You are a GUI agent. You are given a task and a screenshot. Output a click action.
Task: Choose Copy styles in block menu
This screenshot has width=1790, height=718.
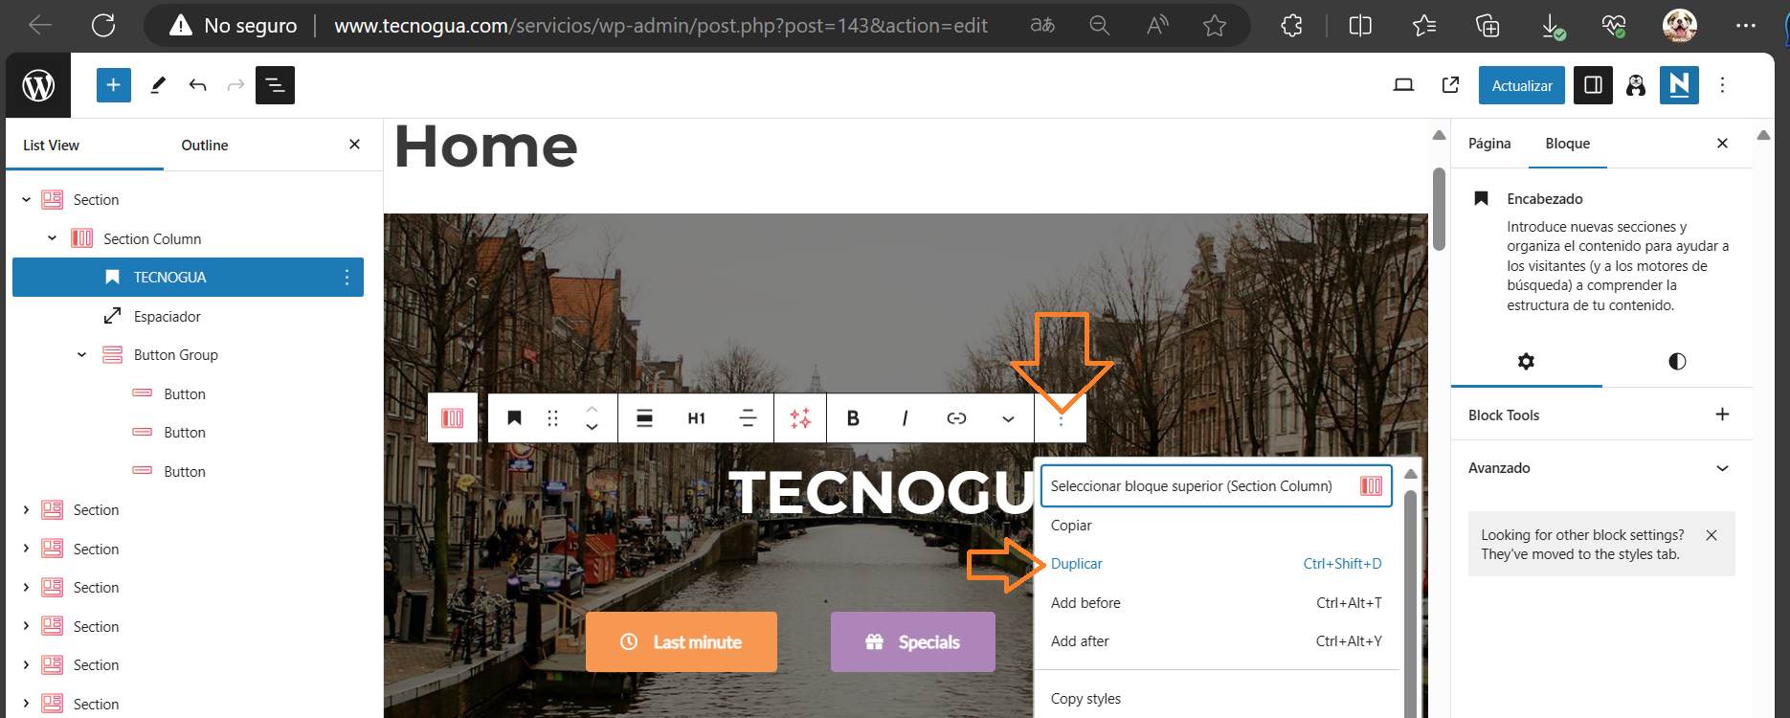coord(1216,699)
